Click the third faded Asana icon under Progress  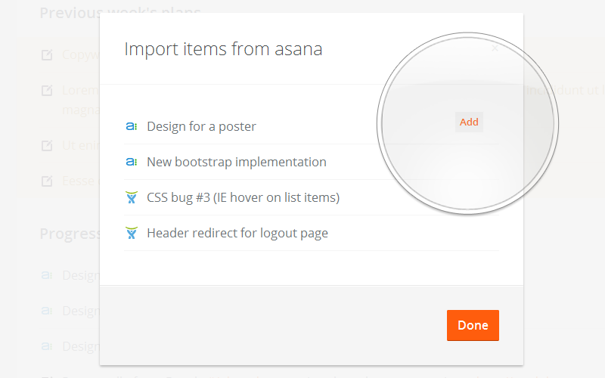(x=47, y=346)
